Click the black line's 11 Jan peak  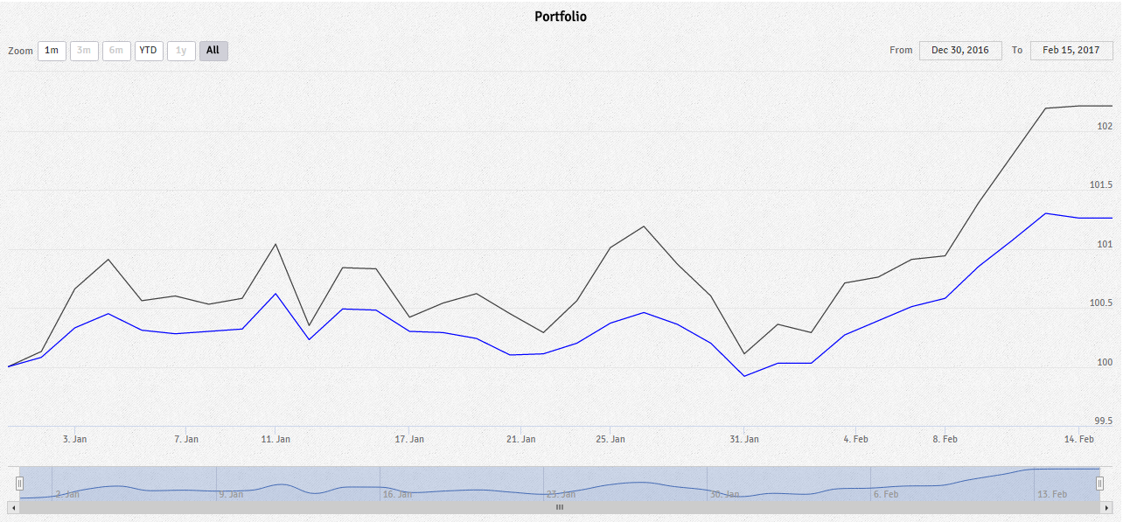[276, 244]
